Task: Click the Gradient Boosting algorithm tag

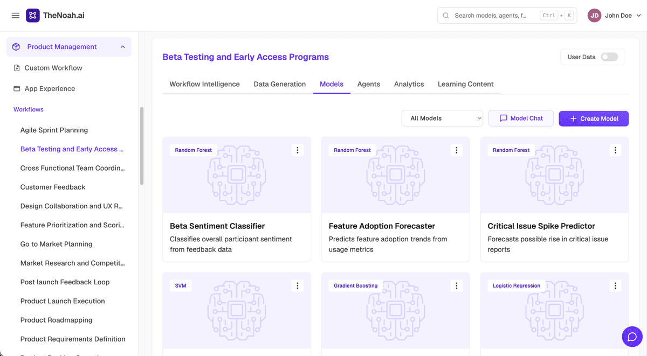Action: pos(356,286)
